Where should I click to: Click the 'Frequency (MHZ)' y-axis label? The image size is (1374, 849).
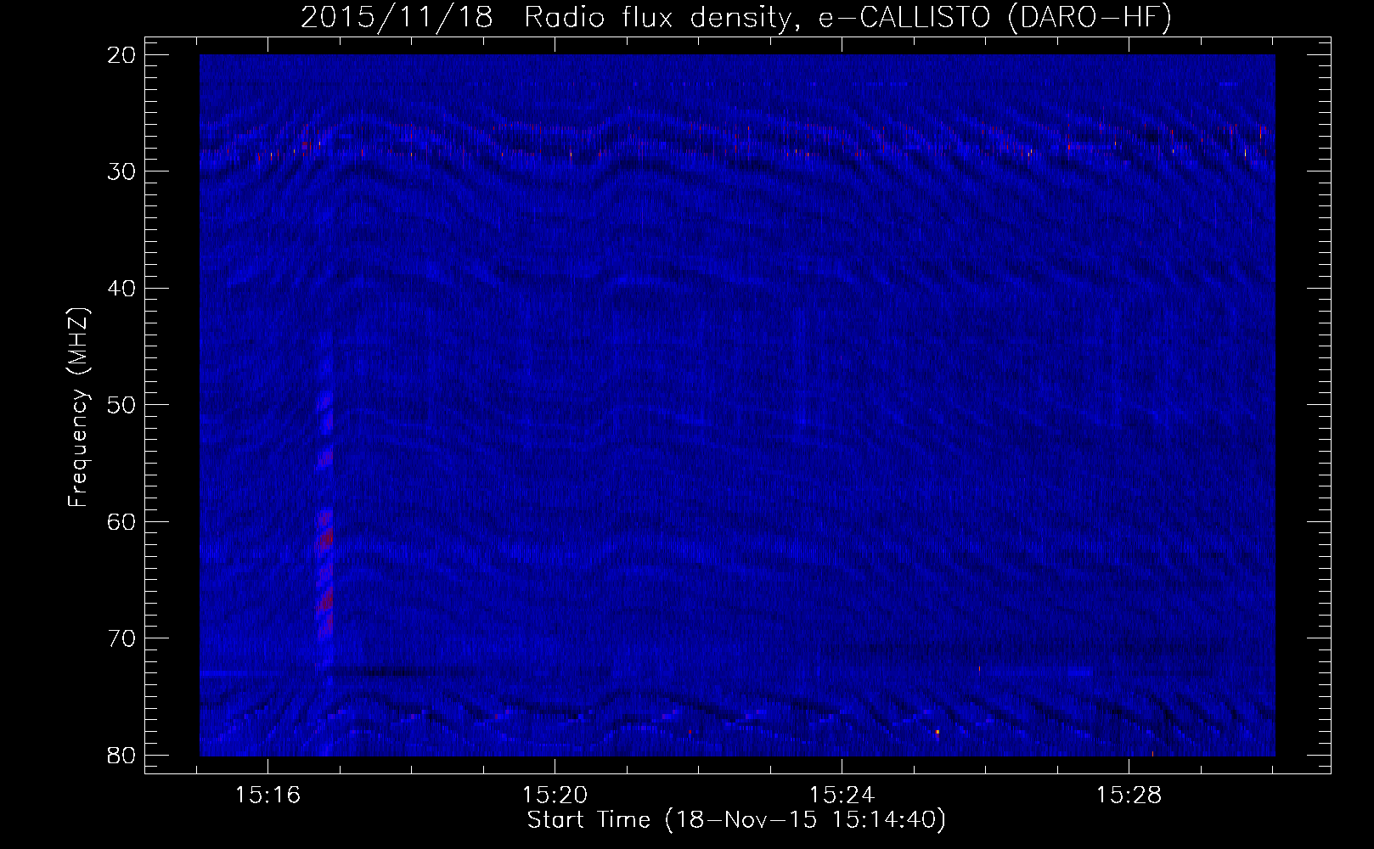coord(78,408)
